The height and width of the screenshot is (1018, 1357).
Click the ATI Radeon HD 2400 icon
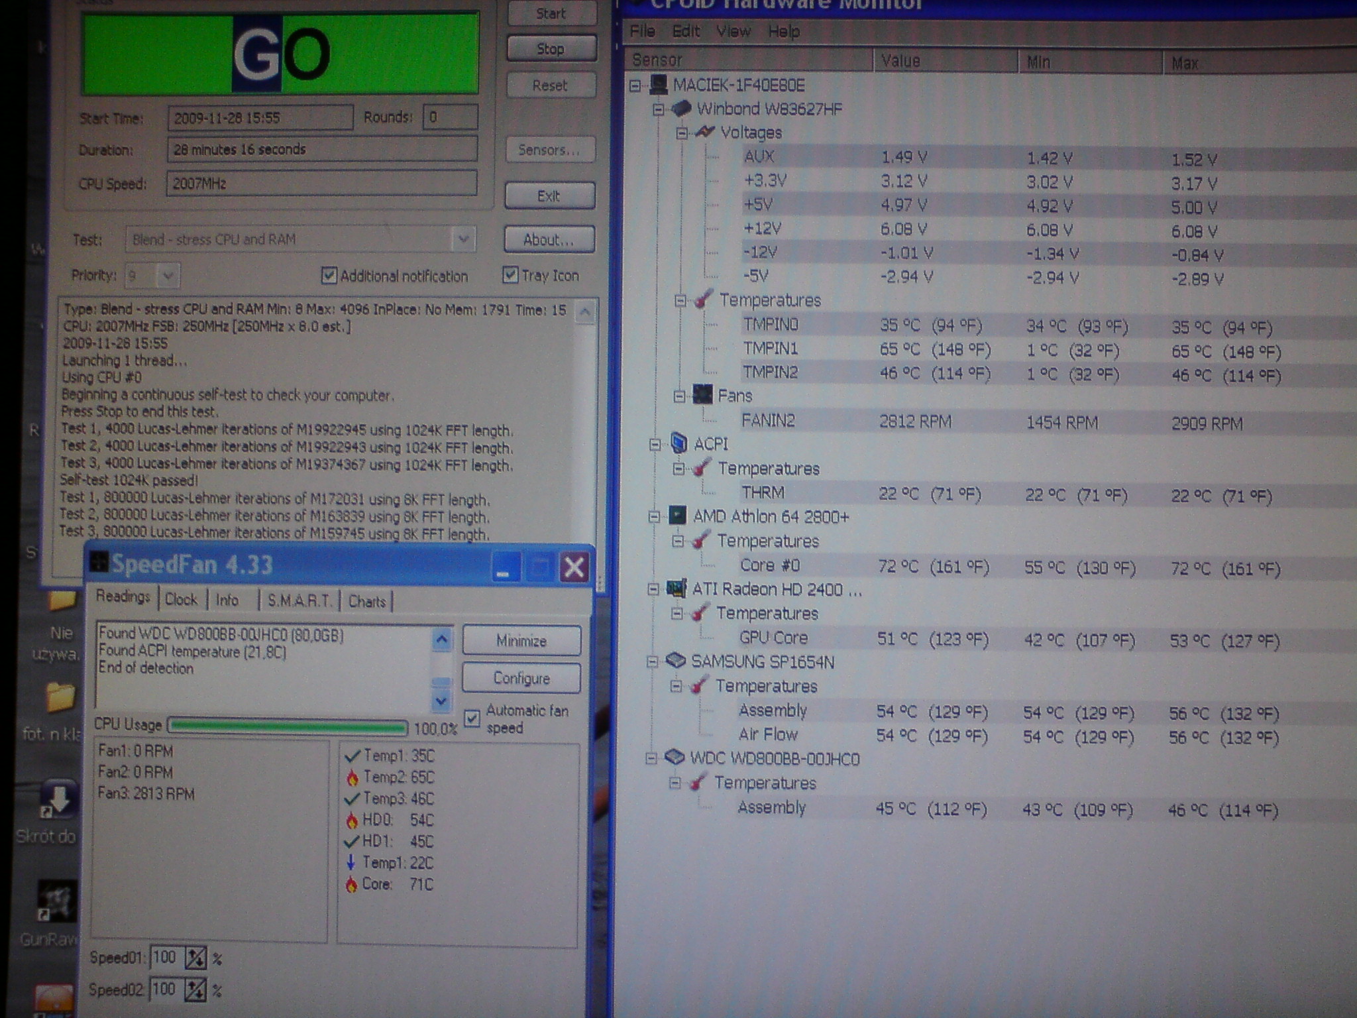click(x=676, y=589)
